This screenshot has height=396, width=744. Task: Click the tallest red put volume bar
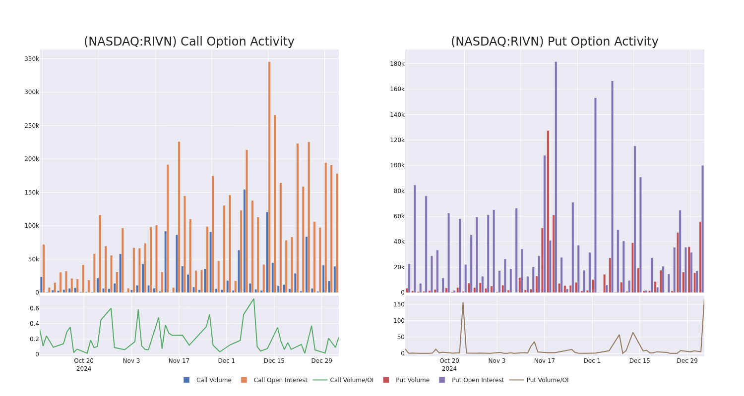pyautogui.click(x=548, y=211)
